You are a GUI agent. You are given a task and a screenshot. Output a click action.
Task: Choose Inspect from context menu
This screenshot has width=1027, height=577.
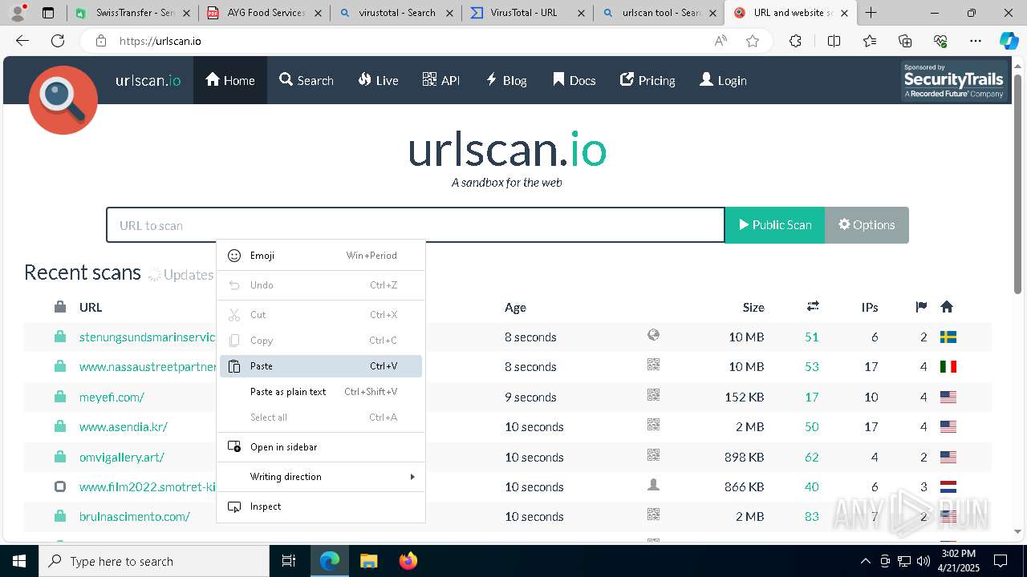pos(321,506)
